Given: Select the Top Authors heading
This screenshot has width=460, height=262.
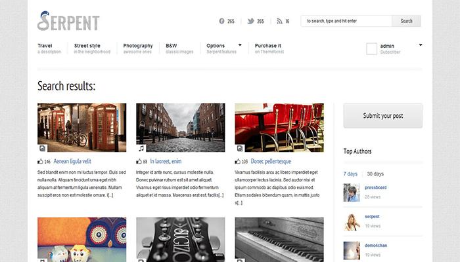Looking at the screenshot, I should [x=357, y=151].
